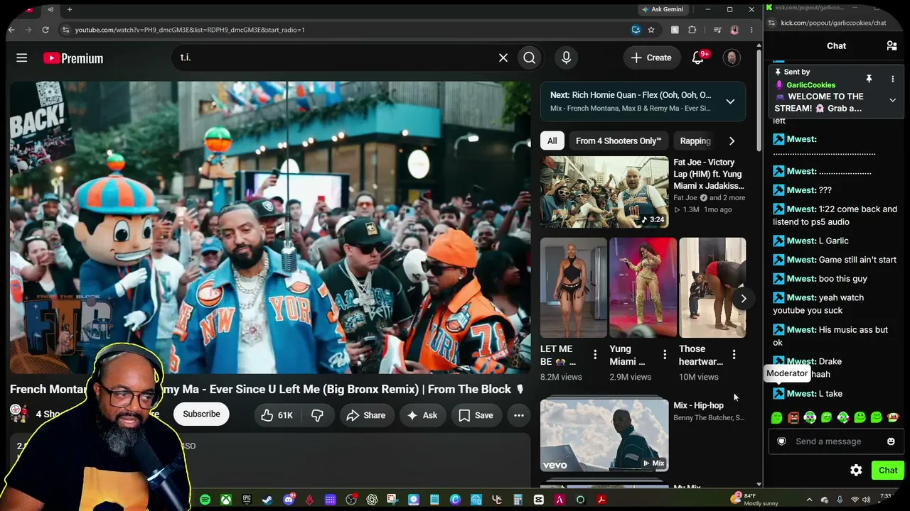Screen dimensions: 910x511
Task: Expand the Next up playlist panel
Action: 730,101
